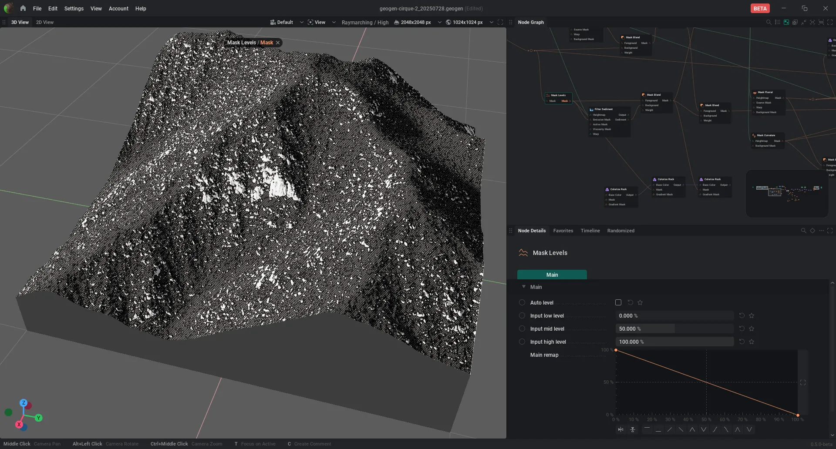Viewport: 836px width, 449px height.
Task: Mirror the remap curve horizontally
Action: click(620, 429)
